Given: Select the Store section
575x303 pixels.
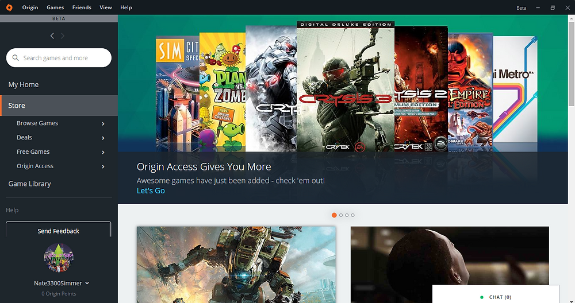Looking at the screenshot, I should tap(59, 106).
